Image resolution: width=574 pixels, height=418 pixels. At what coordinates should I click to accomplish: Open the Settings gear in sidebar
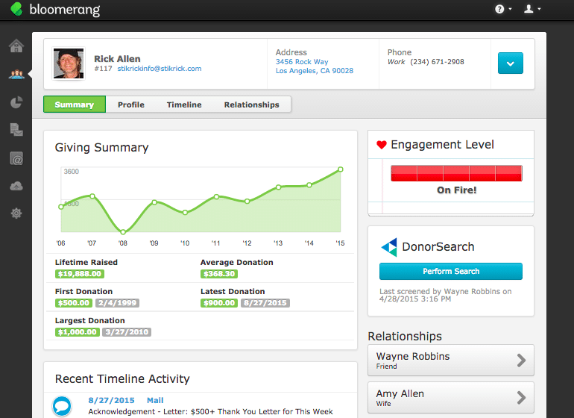pos(16,213)
